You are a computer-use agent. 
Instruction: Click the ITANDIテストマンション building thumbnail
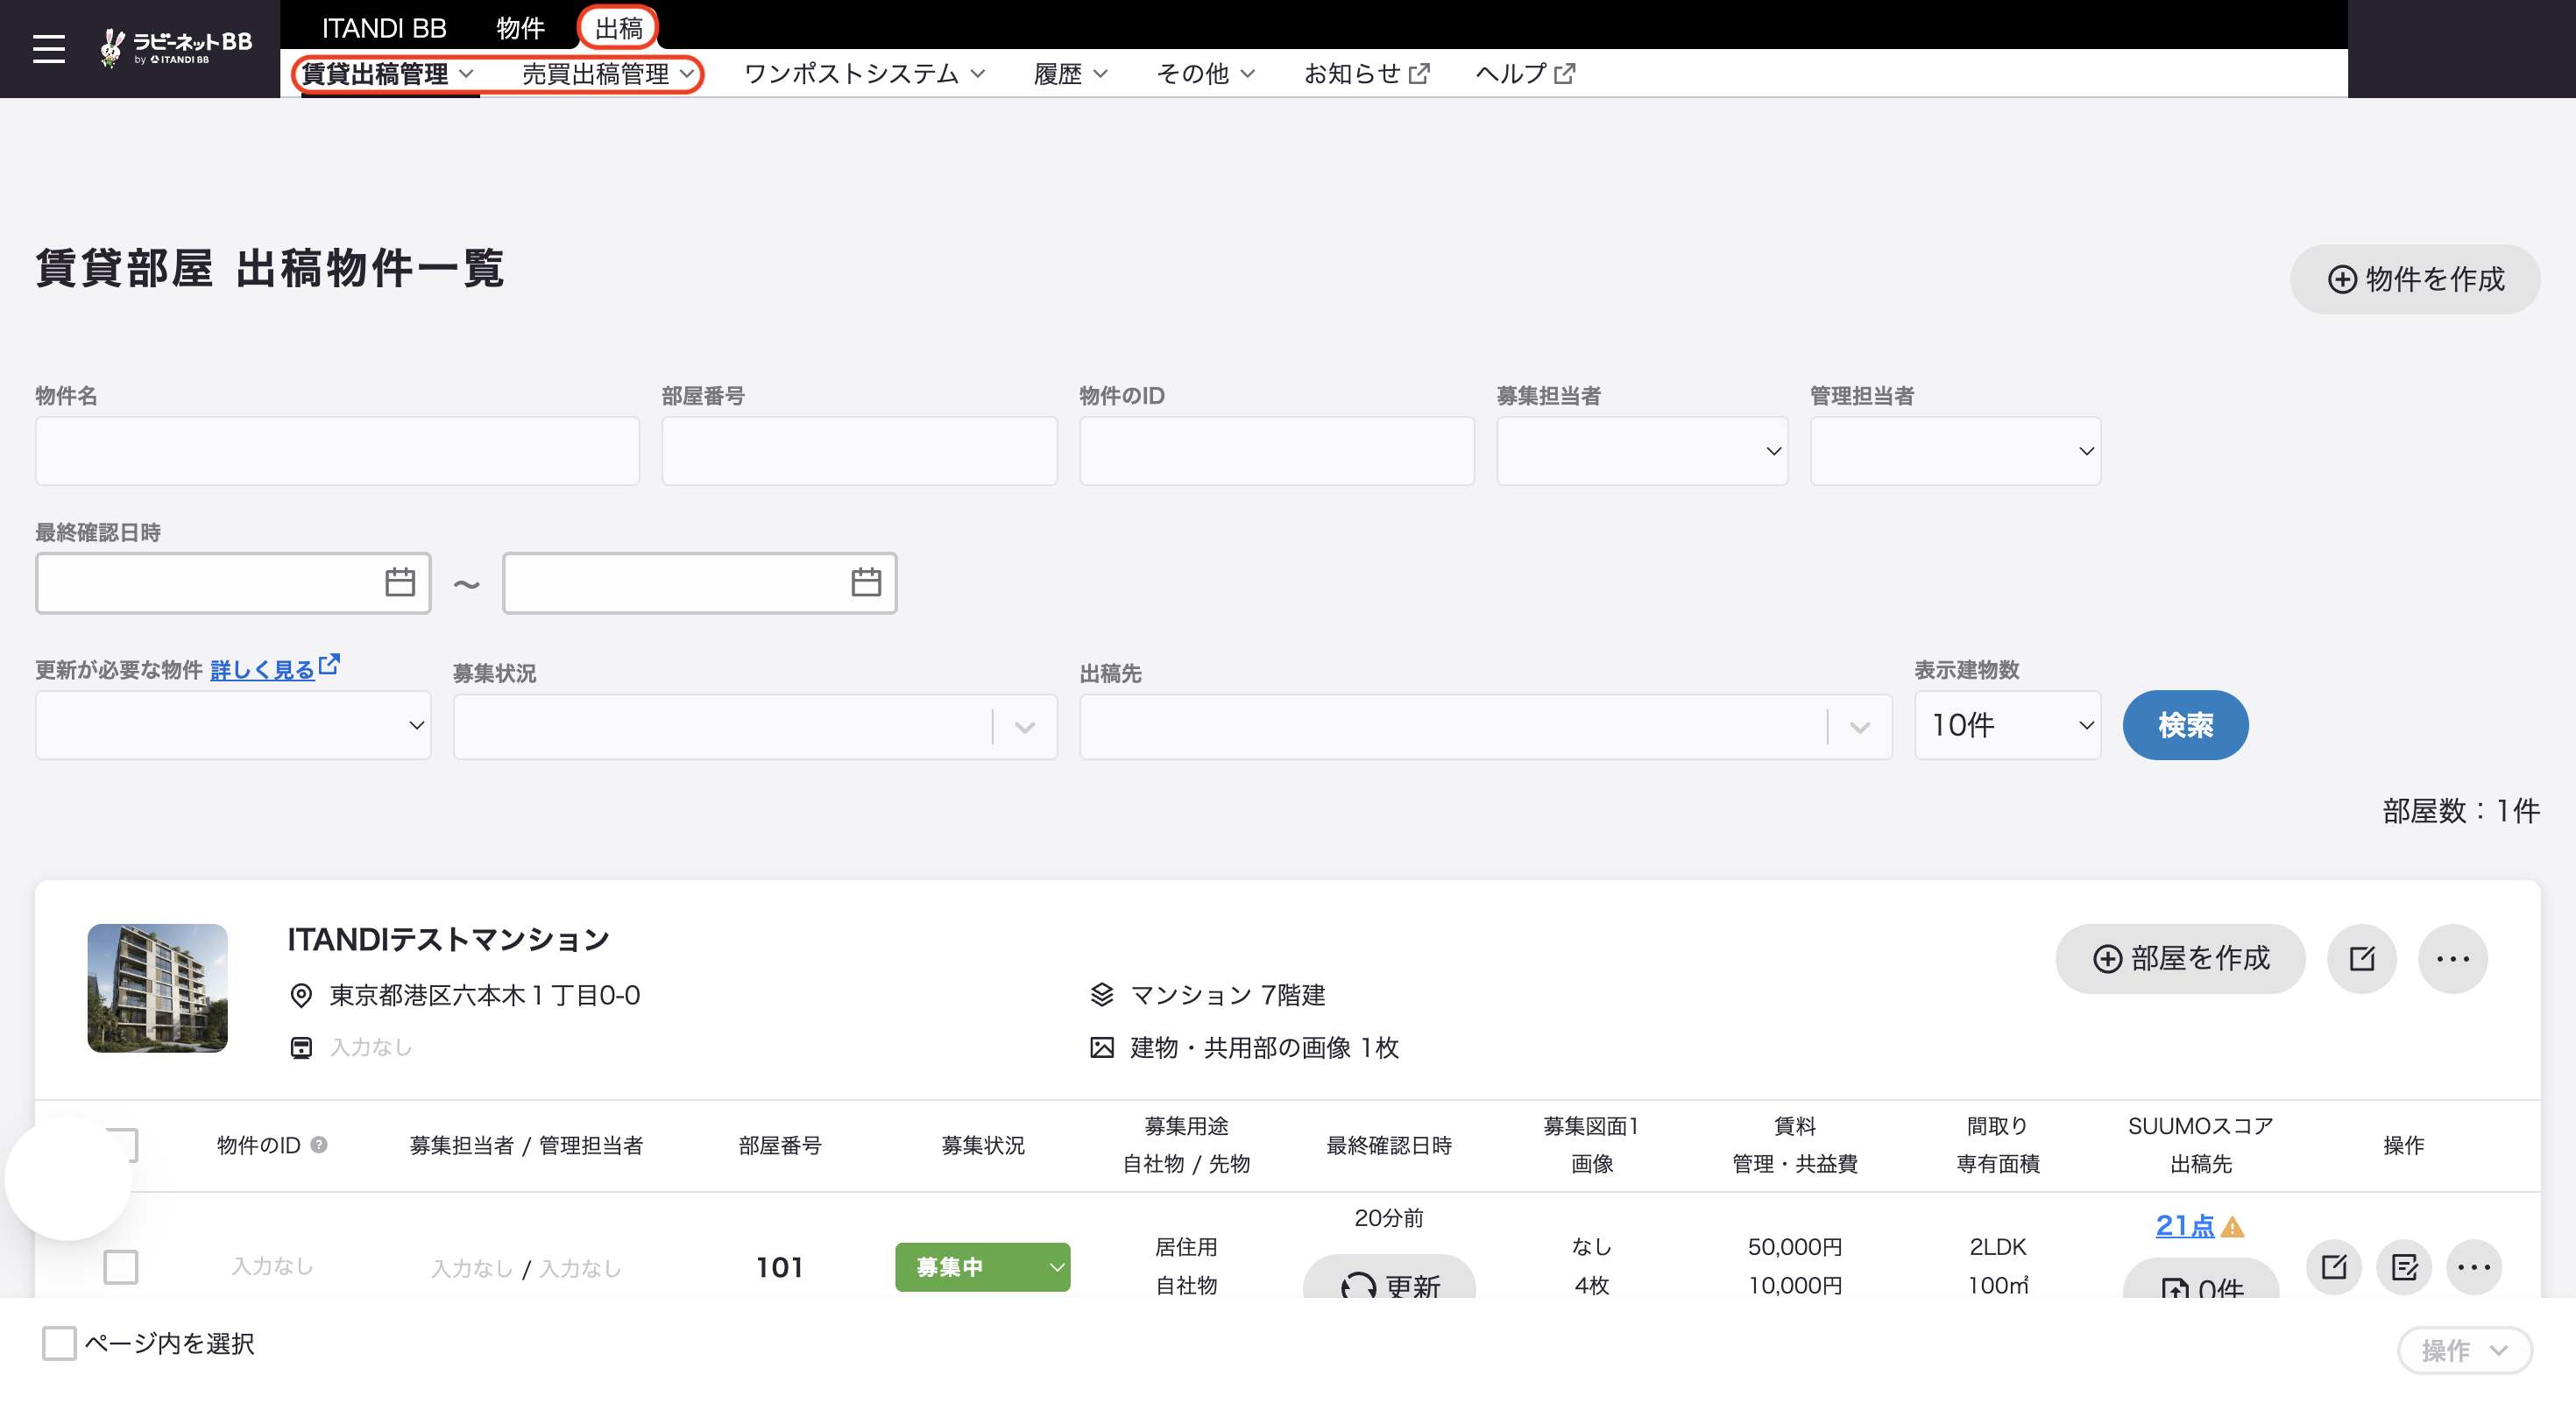tap(157, 987)
